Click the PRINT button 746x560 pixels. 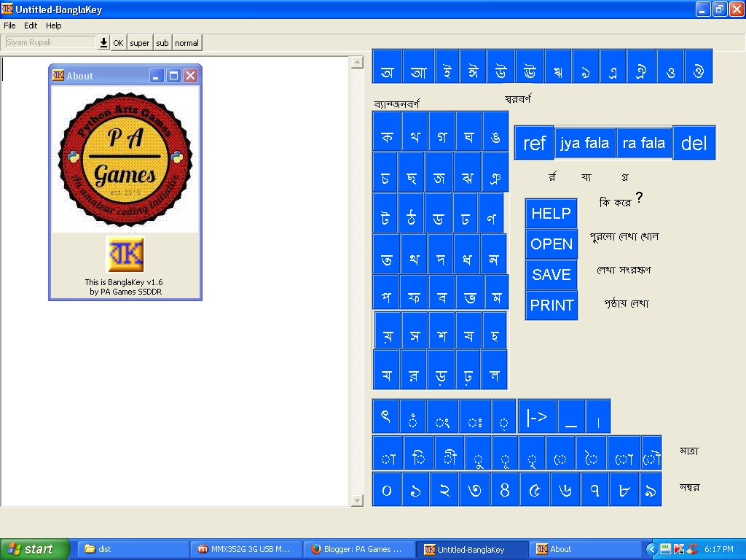pyautogui.click(x=551, y=305)
